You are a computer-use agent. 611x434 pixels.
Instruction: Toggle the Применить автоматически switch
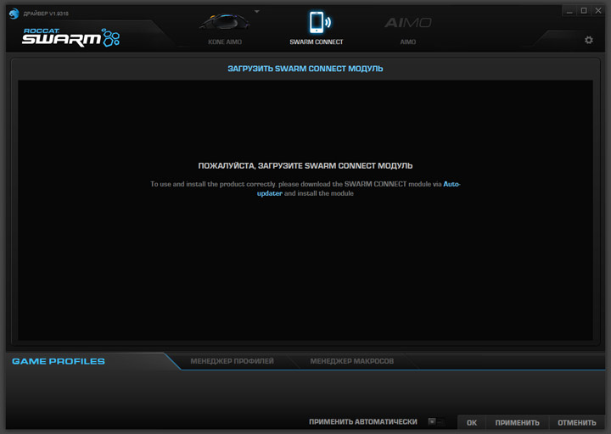435,421
